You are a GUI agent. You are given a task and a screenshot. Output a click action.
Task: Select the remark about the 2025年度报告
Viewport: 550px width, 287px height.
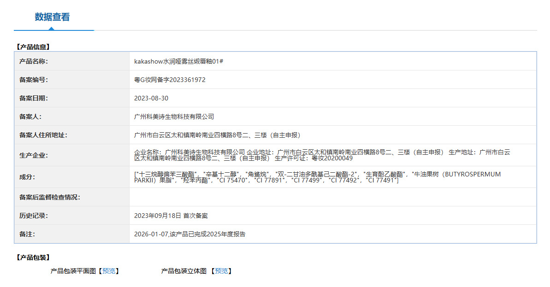pos(190,234)
